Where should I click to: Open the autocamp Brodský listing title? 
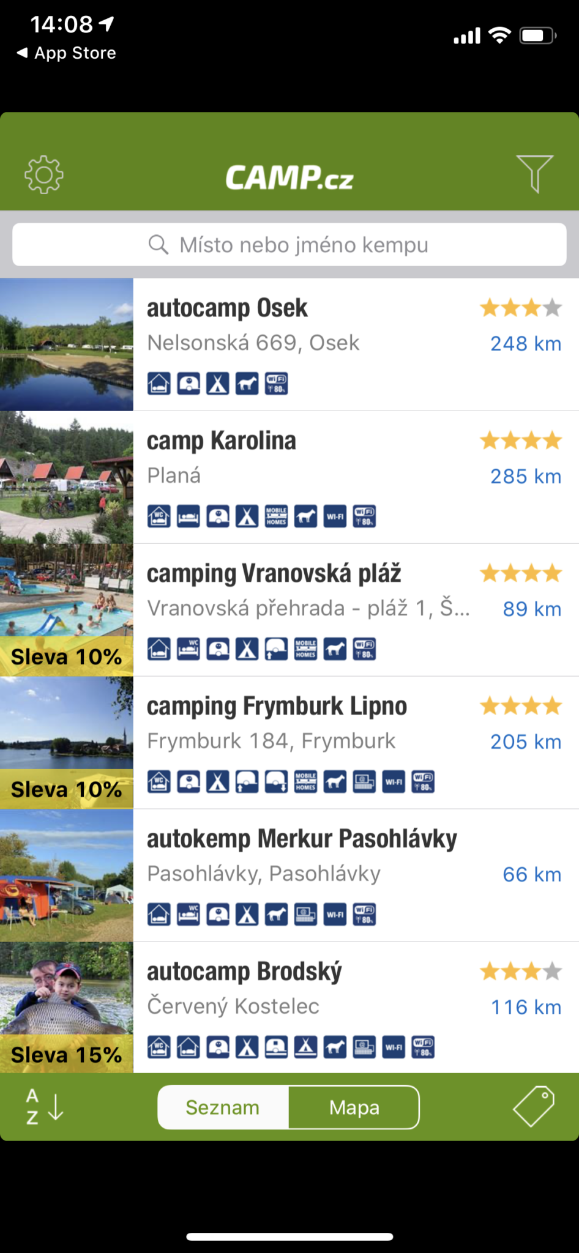(x=244, y=972)
